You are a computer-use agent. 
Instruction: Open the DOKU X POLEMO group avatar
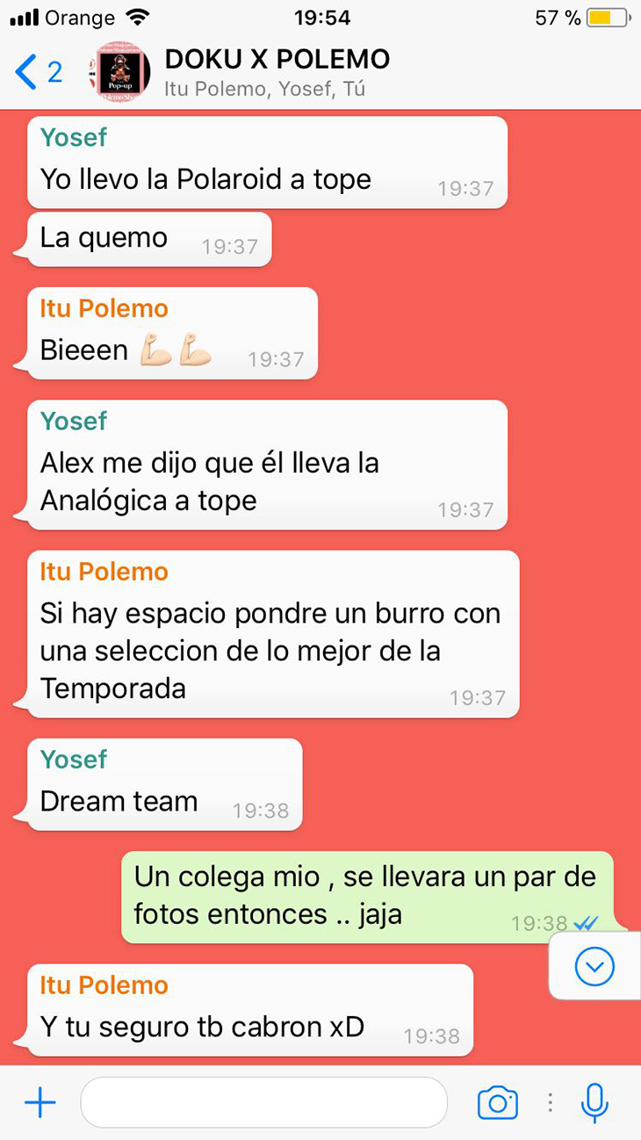(x=119, y=73)
